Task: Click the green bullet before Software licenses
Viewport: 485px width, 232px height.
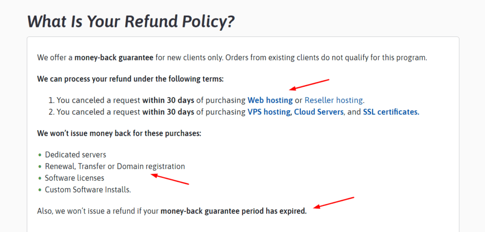Action: (40, 178)
